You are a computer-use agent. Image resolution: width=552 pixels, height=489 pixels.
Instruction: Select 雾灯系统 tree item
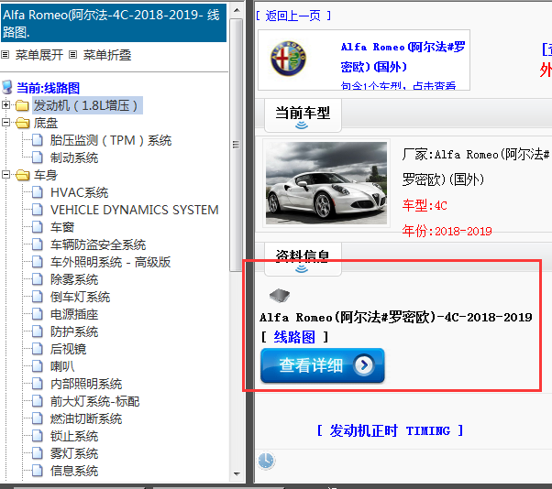[74, 453]
